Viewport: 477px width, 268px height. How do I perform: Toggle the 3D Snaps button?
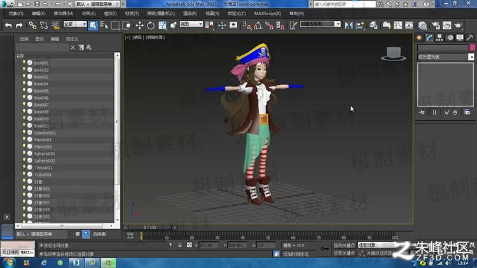(247, 25)
